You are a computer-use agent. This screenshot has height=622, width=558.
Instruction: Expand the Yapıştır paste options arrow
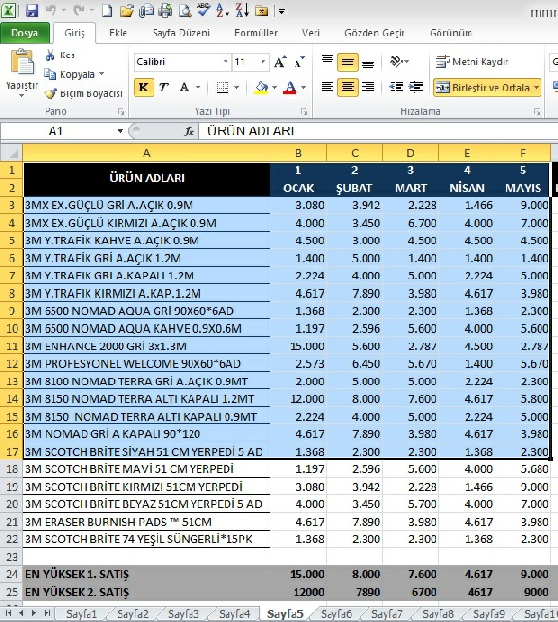[21, 95]
